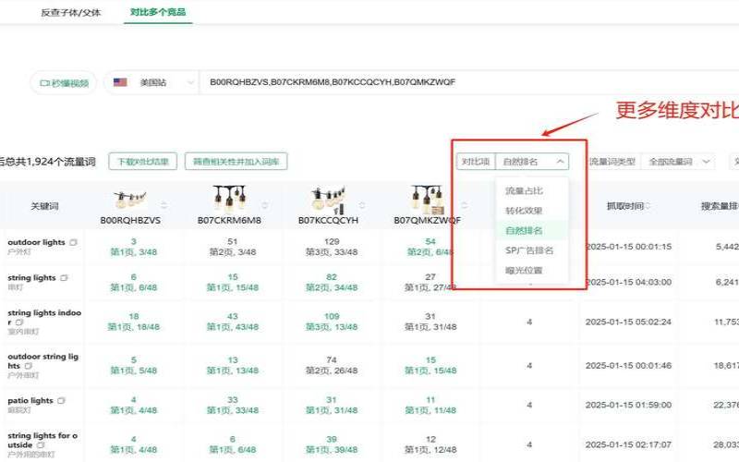Choose SP广告排名 from comparison dropdown

[x=528, y=250]
